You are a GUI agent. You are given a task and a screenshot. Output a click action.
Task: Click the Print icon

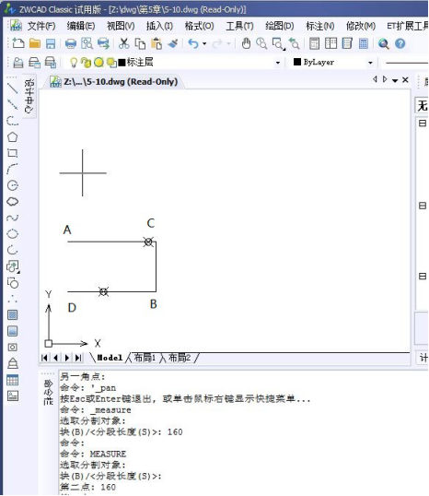[x=71, y=43]
